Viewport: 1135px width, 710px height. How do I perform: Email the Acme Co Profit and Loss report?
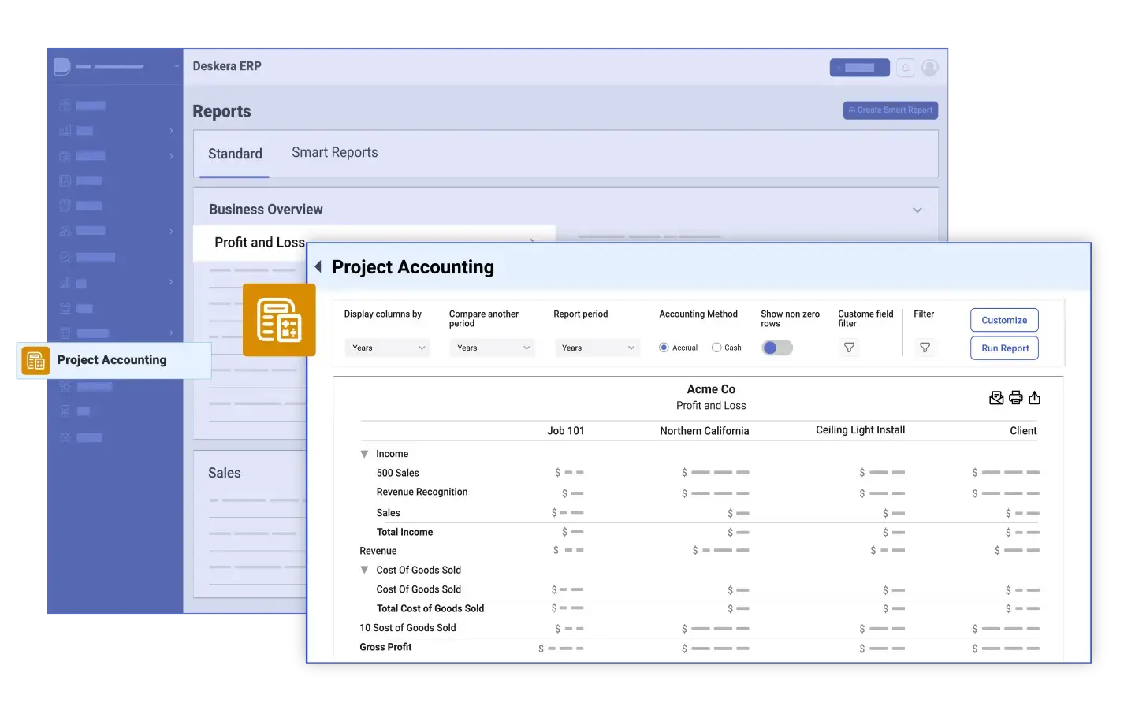996,398
